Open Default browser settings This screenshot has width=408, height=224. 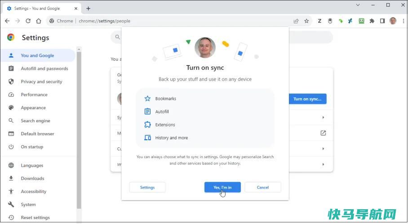pos(38,134)
